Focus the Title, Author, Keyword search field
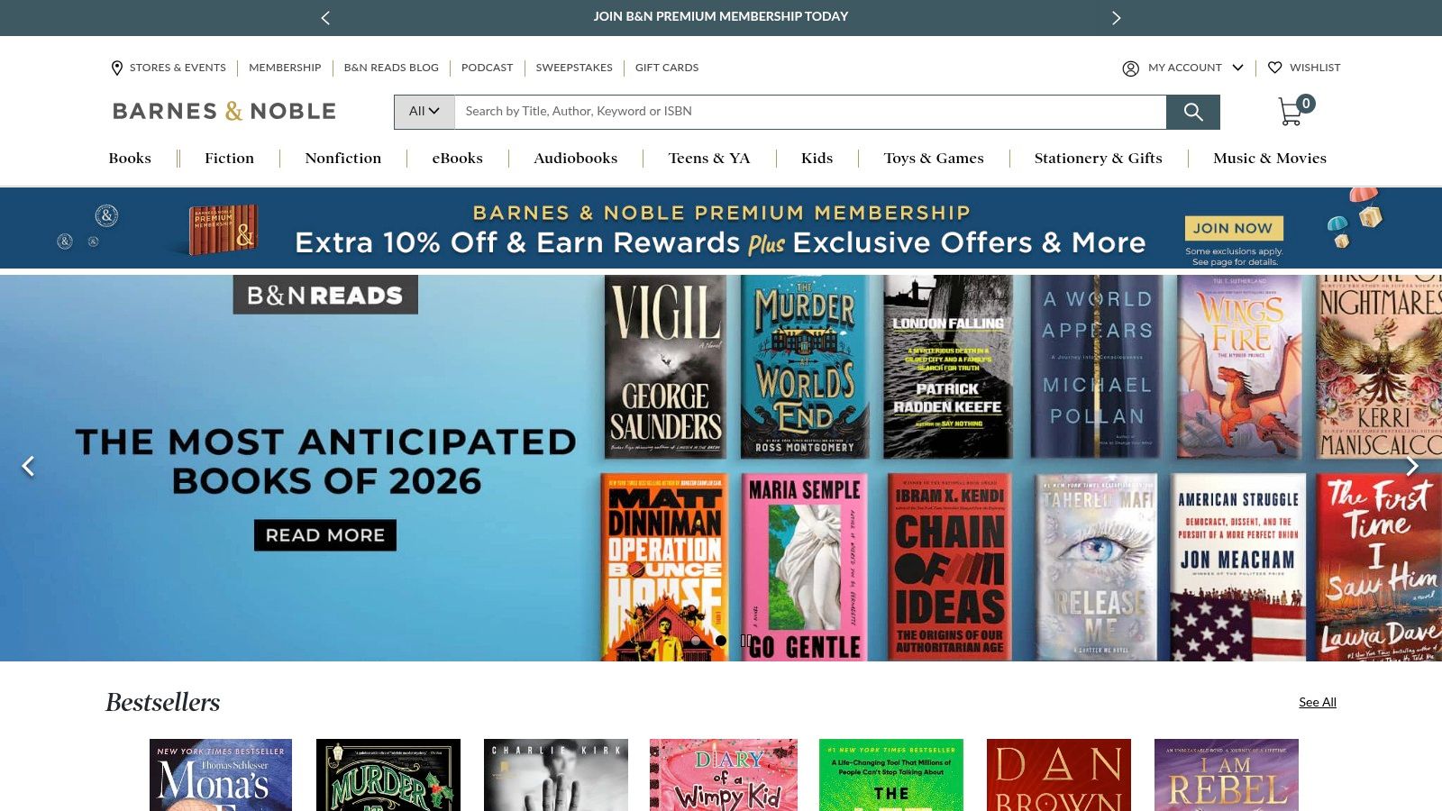The height and width of the screenshot is (811, 1442). click(x=810, y=112)
